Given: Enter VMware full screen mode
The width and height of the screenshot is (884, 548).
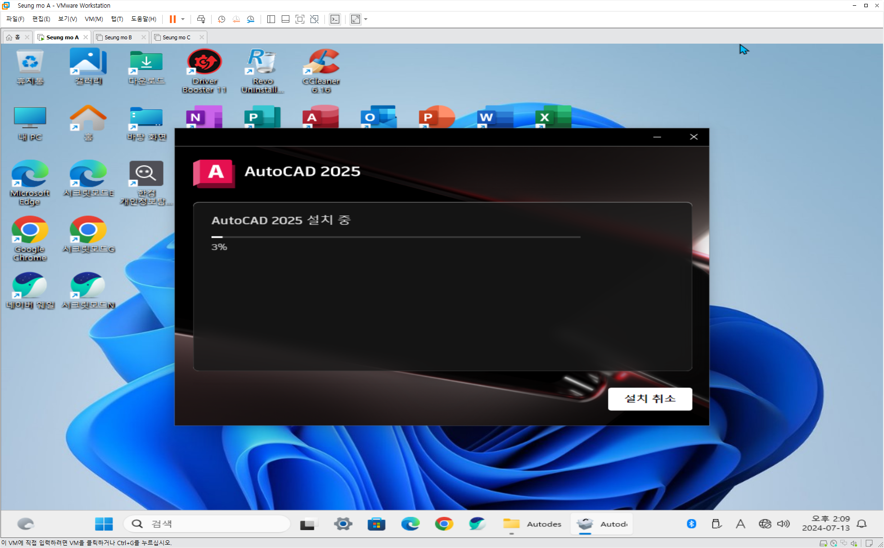Looking at the screenshot, I should [x=300, y=19].
